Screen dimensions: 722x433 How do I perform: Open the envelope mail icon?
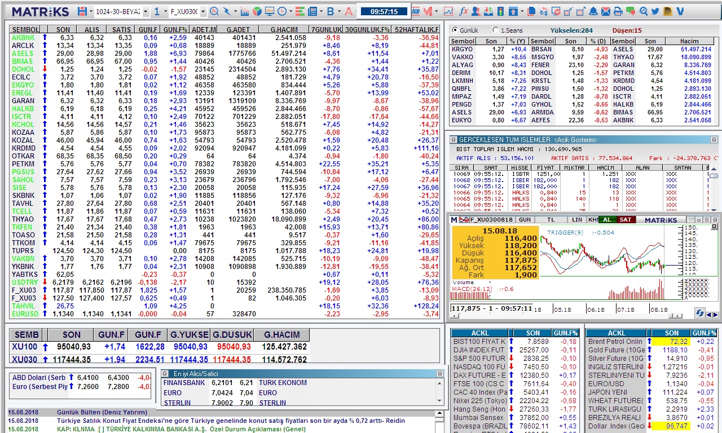[x=606, y=11]
